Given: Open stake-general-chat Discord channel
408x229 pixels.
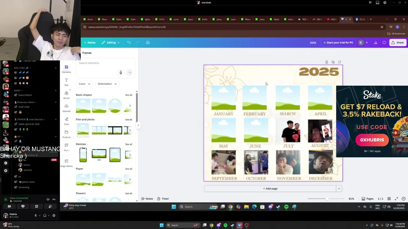Looking at the screenshot, I should click(29, 124).
